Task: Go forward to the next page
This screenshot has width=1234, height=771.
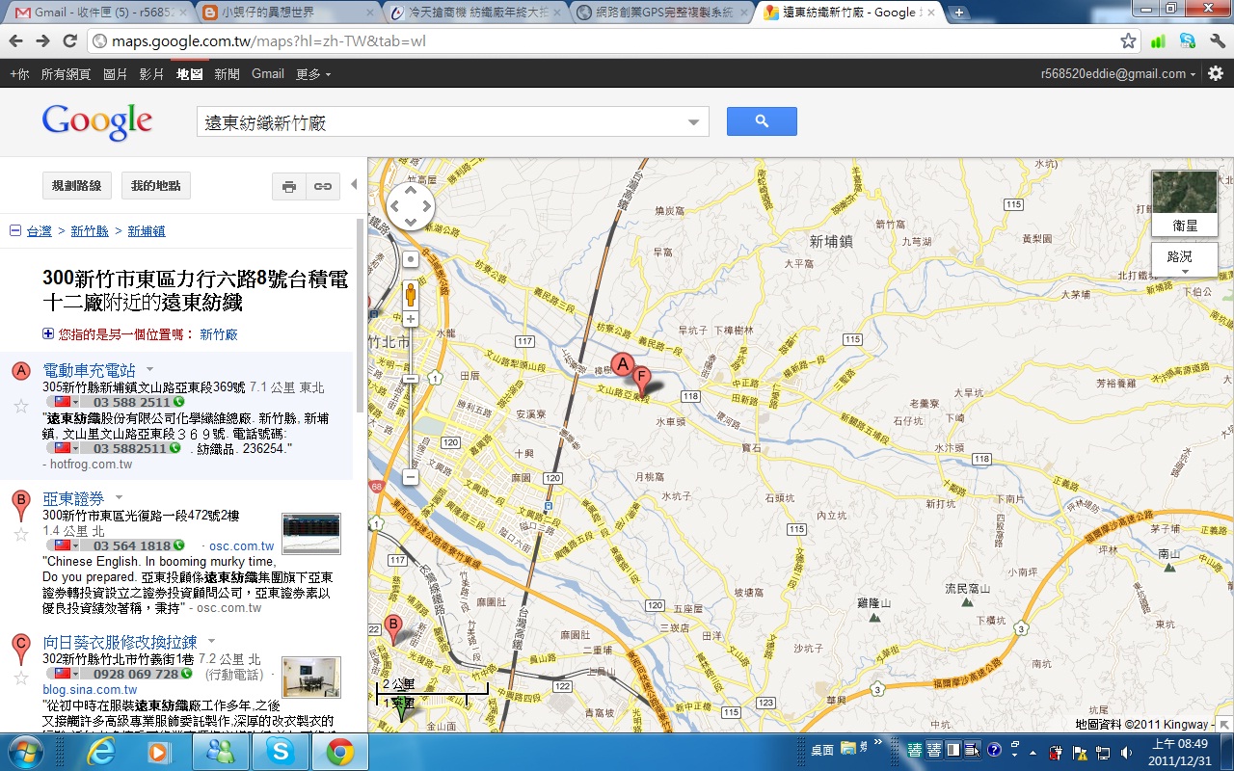Action: tap(42, 40)
